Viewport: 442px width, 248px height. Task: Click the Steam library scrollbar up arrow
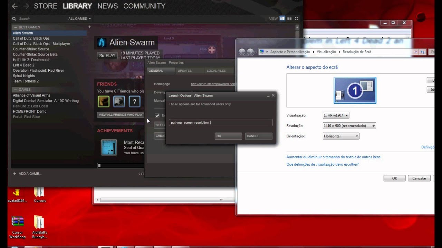[297, 27]
